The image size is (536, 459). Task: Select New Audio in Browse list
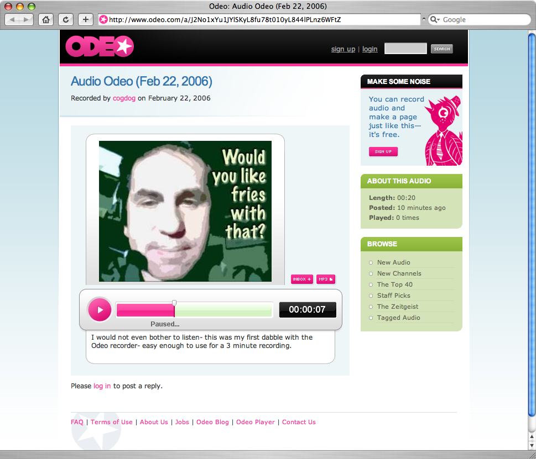(x=393, y=262)
